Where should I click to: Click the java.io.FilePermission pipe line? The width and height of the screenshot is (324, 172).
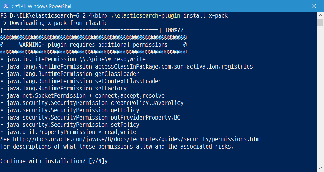coord(73,59)
